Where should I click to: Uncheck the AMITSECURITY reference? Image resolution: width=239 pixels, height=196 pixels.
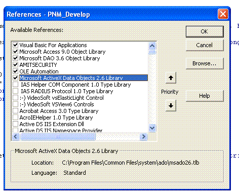point(16,65)
